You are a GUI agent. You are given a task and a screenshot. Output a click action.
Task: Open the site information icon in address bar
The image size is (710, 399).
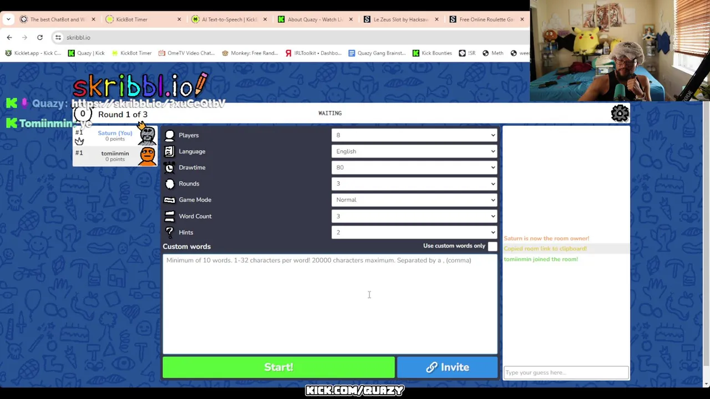pyautogui.click(x=58, y=37)
